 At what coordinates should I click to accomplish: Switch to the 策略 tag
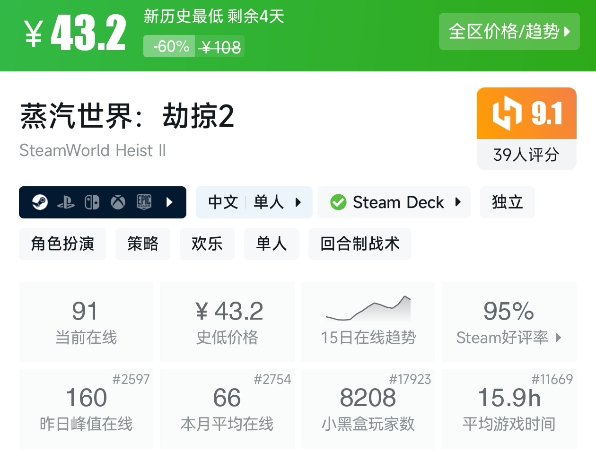point(143,244)
